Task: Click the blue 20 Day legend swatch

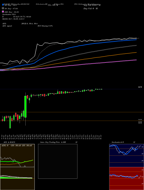Action: click(3, 5)
